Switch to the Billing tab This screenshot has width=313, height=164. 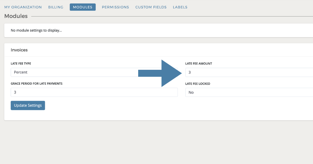click(56, 7)
